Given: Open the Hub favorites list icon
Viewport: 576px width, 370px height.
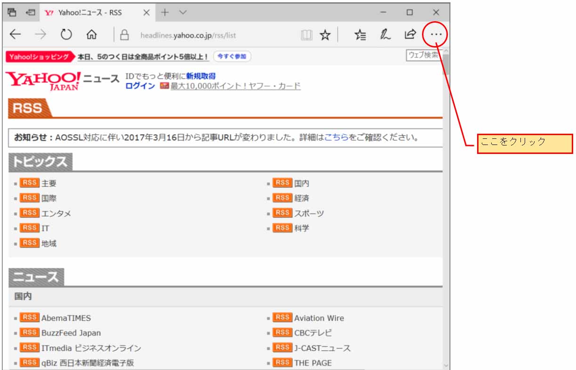Looking at the screenshot, I should 360,35.
